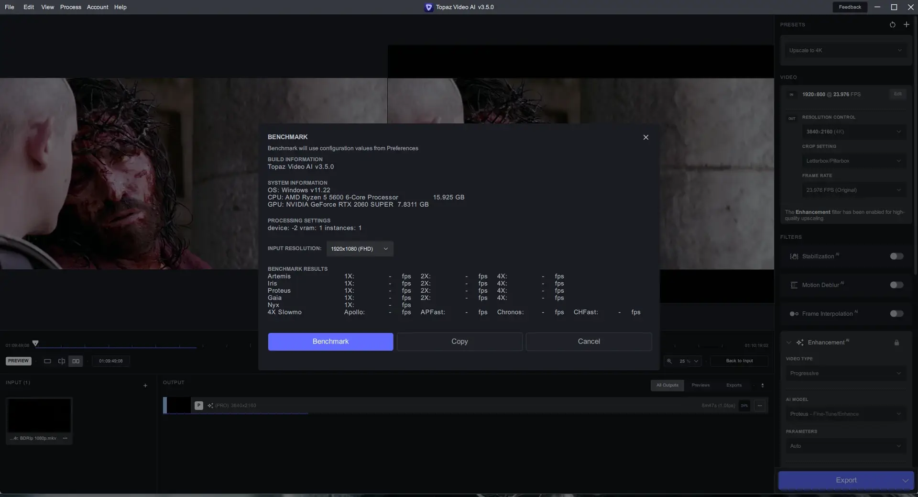Switch to split view layout

point(62,361)
